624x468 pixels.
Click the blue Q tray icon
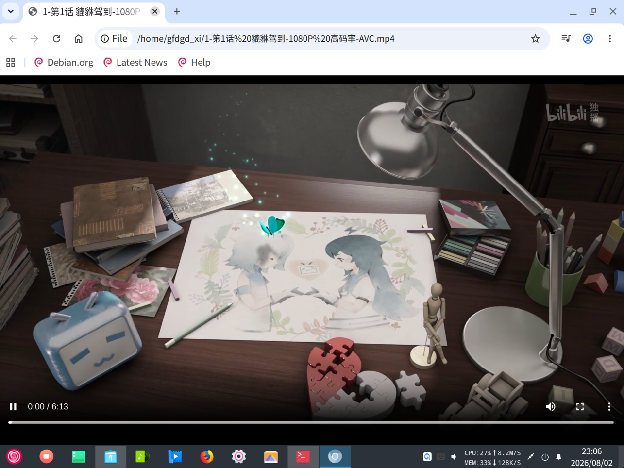(x=427, y=457)
